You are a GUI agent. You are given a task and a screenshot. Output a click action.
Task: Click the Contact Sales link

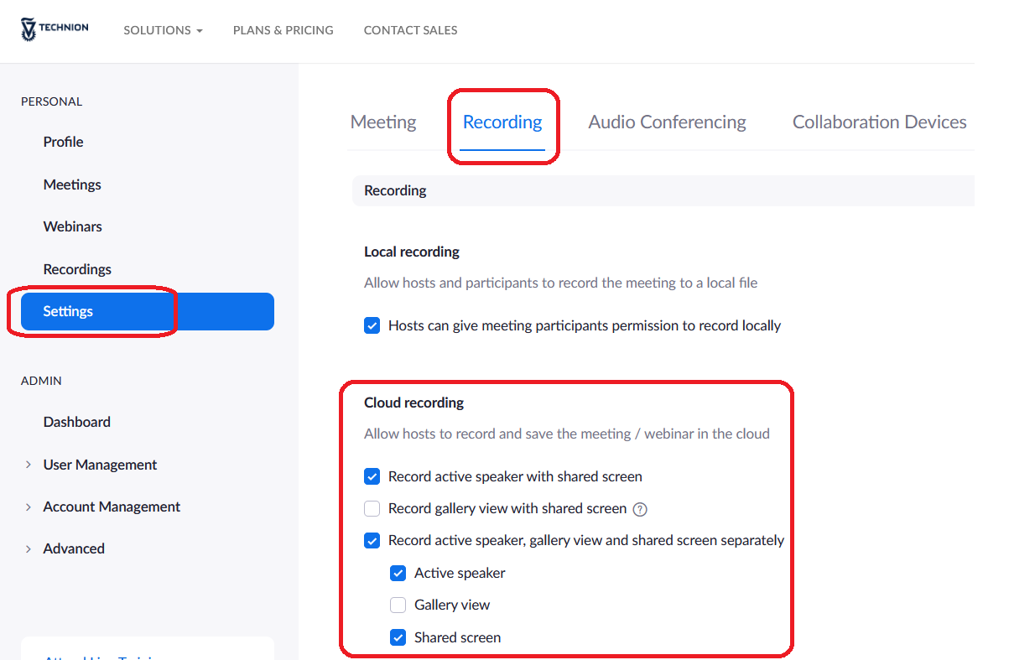click(x=410, y=30)
